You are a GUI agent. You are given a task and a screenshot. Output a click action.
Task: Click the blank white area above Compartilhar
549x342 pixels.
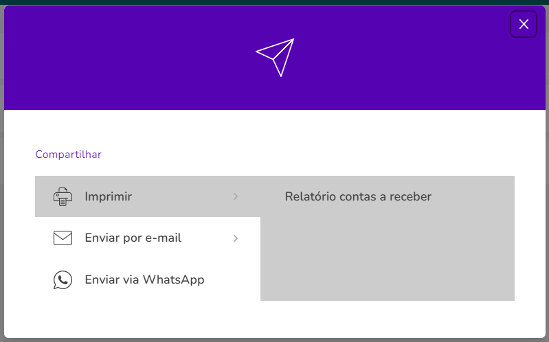pyautogui.click(x=275, y=128)
